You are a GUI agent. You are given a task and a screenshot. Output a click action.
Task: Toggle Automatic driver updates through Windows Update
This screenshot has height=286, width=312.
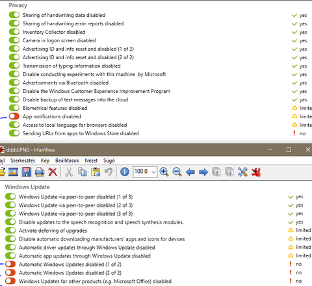pos(10,247)
